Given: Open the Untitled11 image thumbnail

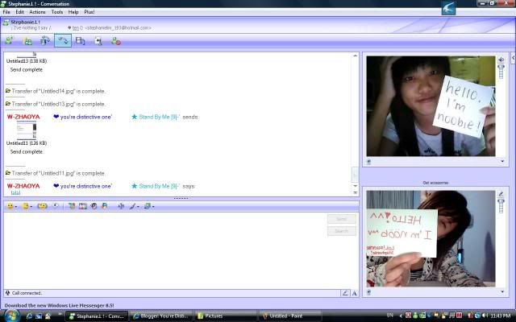Looking at the screenshot, I should pos(27,130).
